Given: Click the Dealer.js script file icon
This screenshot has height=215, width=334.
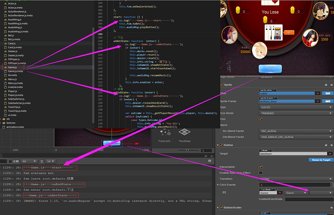Looking at the screenshot, I should click(5, 51).
